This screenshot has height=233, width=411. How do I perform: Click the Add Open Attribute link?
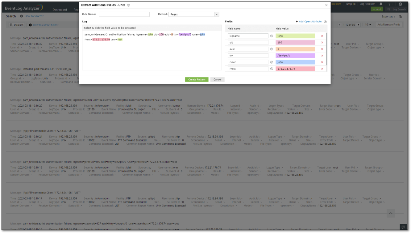click(310, 22)
